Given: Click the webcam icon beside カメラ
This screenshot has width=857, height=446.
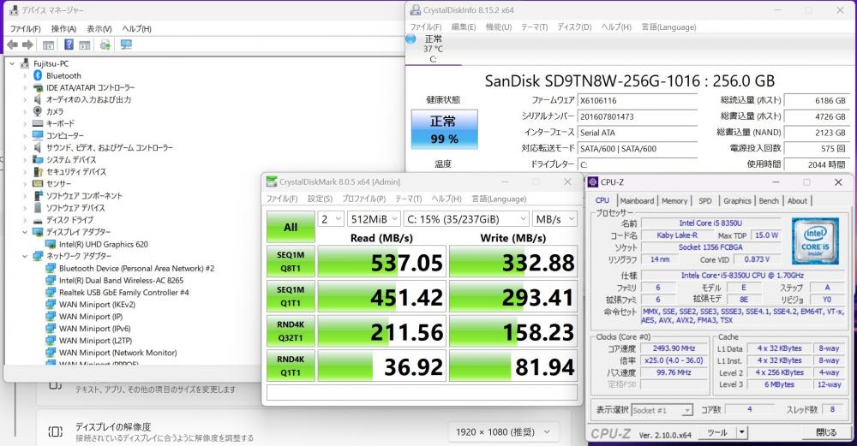Looking at the screenshot, I should coord(38,111).
